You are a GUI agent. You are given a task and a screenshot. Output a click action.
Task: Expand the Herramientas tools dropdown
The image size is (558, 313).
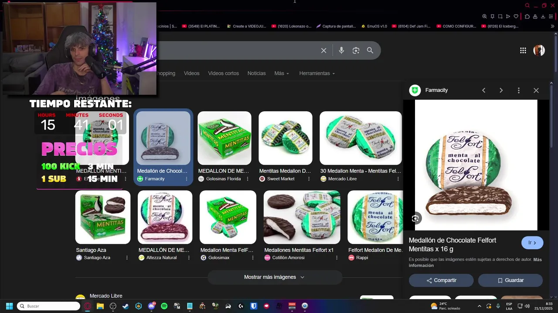(317, 73)
